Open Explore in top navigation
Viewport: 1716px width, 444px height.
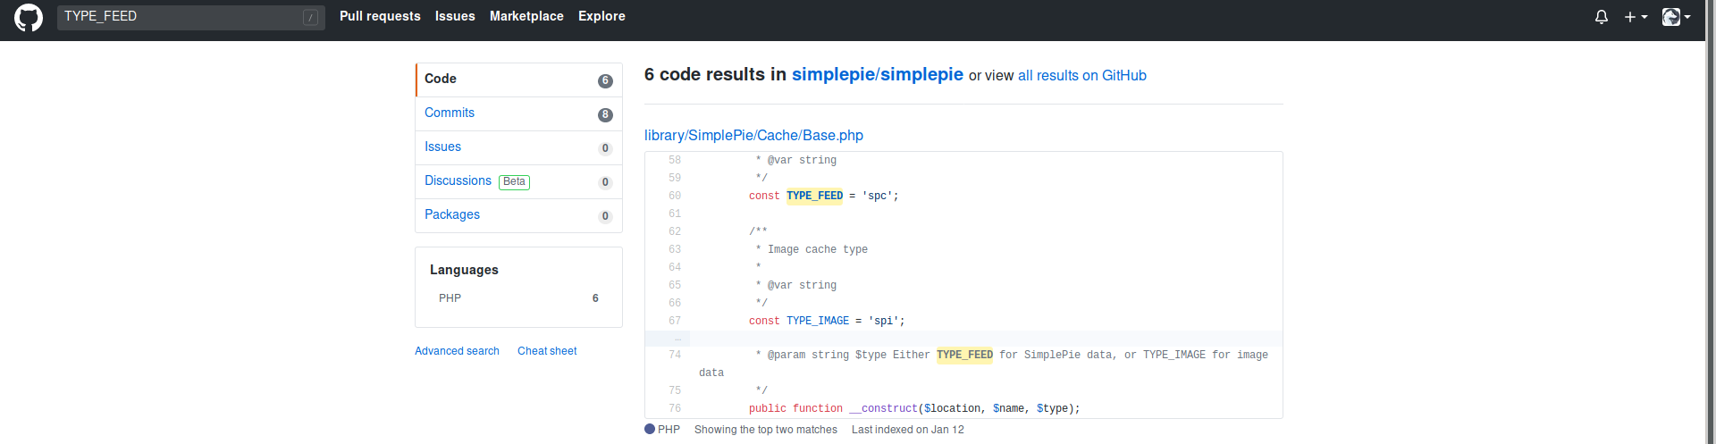[x=601, y=16]
